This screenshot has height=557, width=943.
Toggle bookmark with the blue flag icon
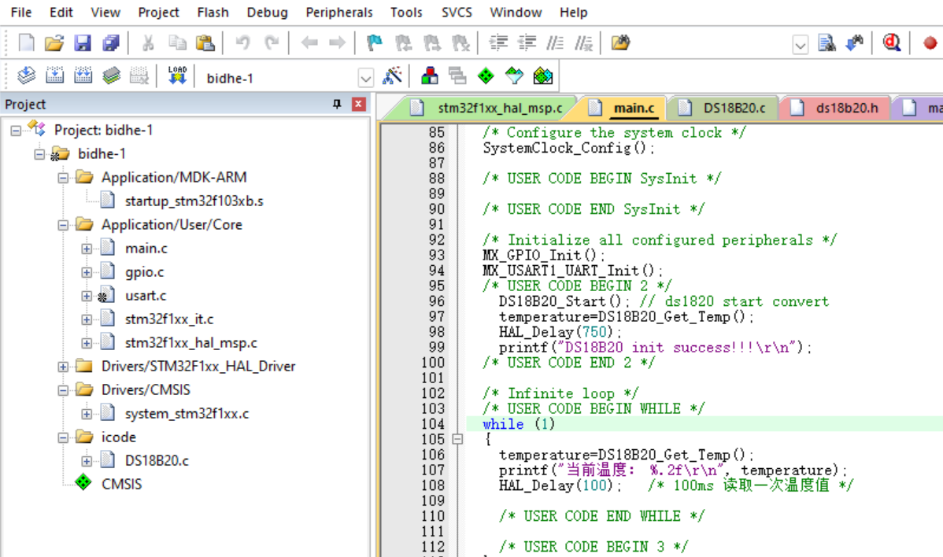374,43
